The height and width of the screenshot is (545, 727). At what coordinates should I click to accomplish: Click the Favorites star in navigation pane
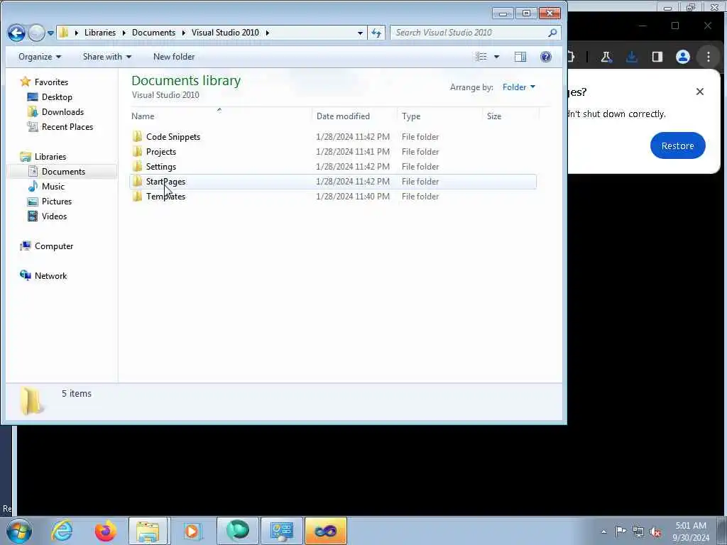(x=26, y=82)
